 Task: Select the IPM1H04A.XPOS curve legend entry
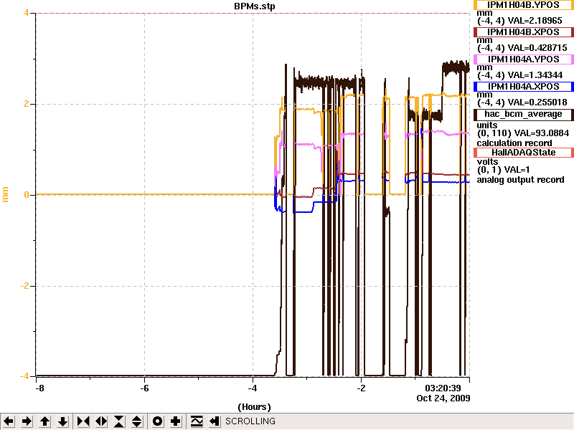pos(524,87)
